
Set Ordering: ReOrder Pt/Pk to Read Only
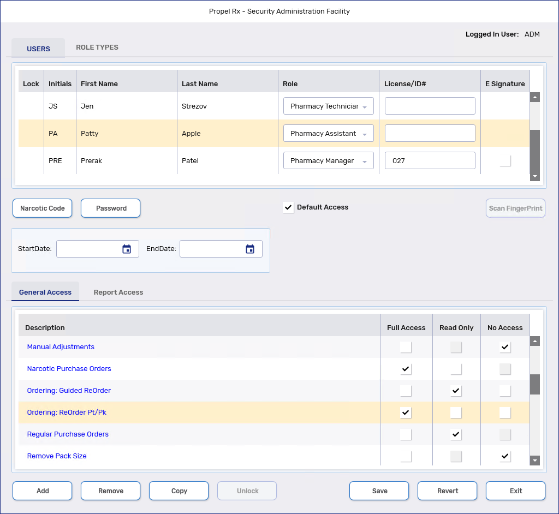(456, 413)
